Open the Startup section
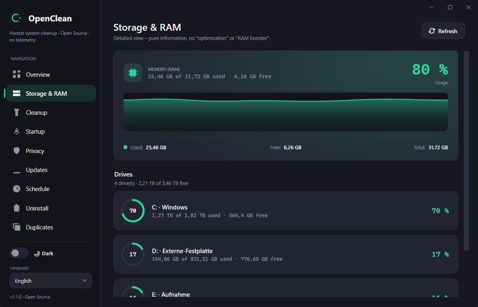Image resolution: width=478 pixels, height=307 pixels. (x=51, y=131)
